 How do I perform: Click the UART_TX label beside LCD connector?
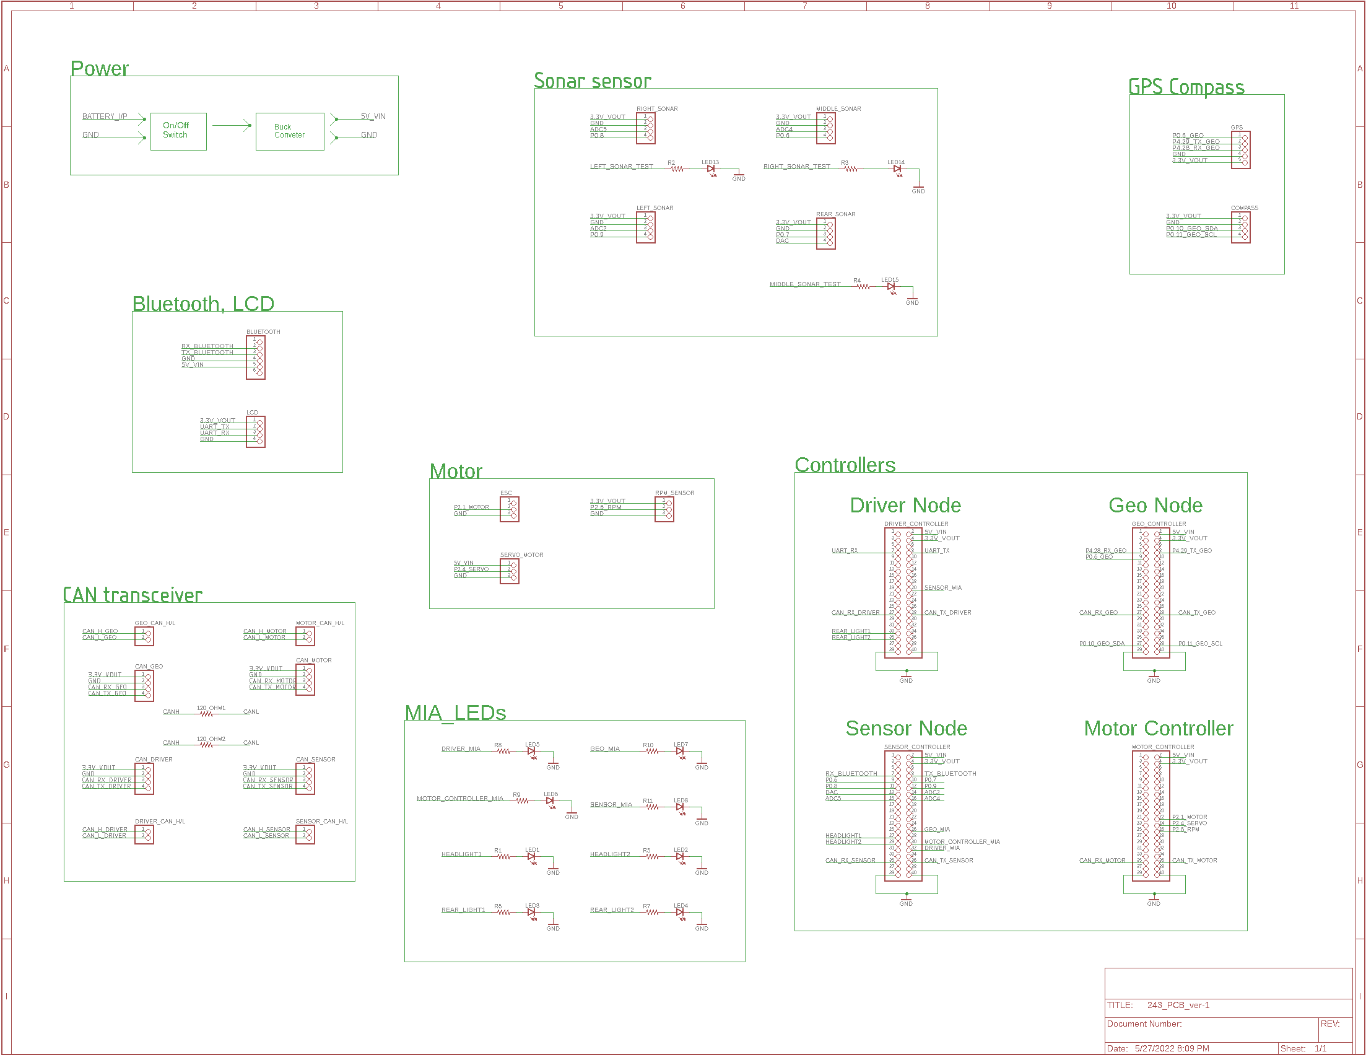pos(214,427)
